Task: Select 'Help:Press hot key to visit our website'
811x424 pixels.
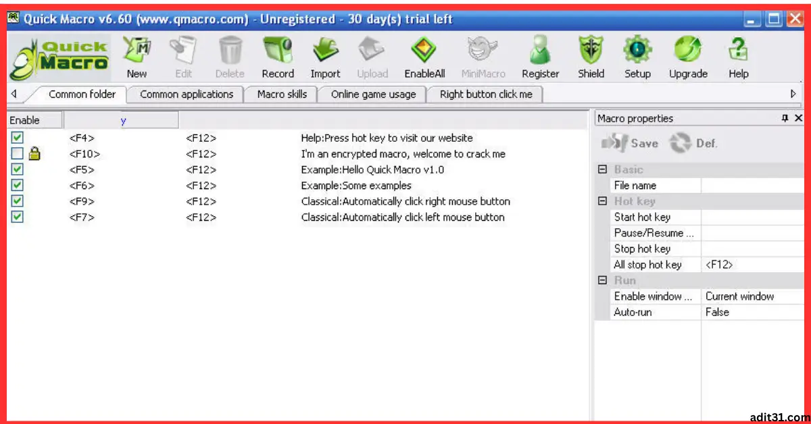Action: click(x=387, y=138)
